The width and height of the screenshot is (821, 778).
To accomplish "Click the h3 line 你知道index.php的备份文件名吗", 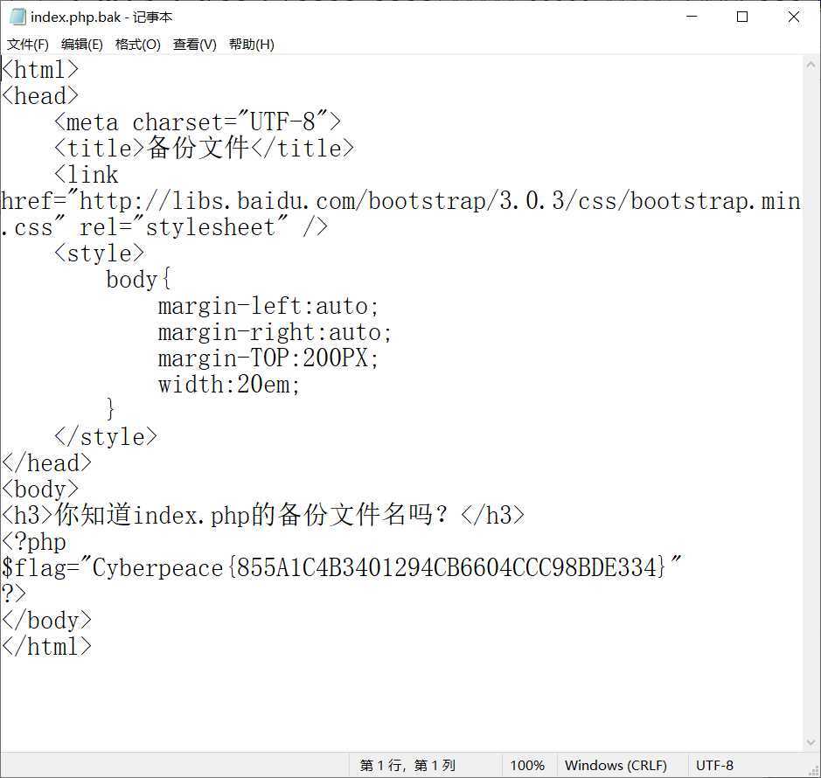I will pos(263,515).
